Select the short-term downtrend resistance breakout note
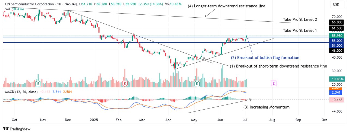This screenshot has height=134, width=349. coord(278,66)
